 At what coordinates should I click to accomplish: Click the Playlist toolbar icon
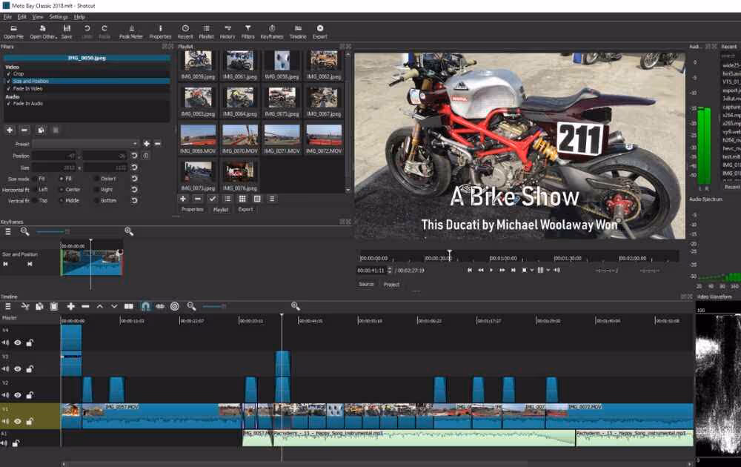coord(206,32)
